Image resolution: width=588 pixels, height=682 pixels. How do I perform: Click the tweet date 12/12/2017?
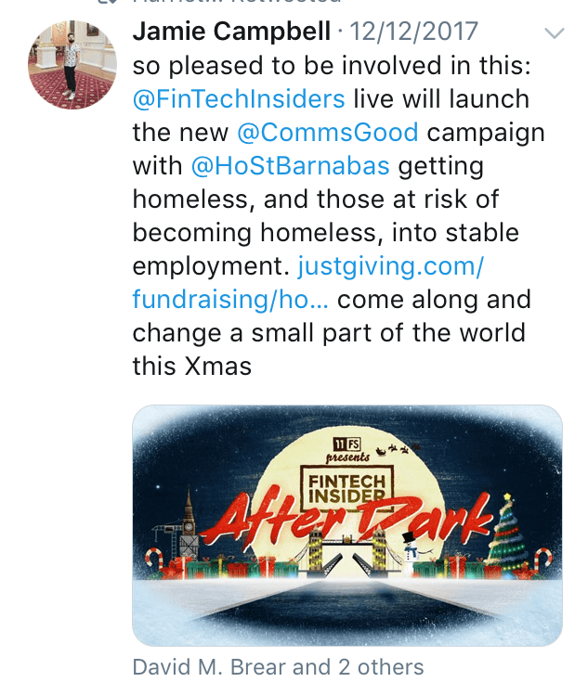(x=413, y=32)
